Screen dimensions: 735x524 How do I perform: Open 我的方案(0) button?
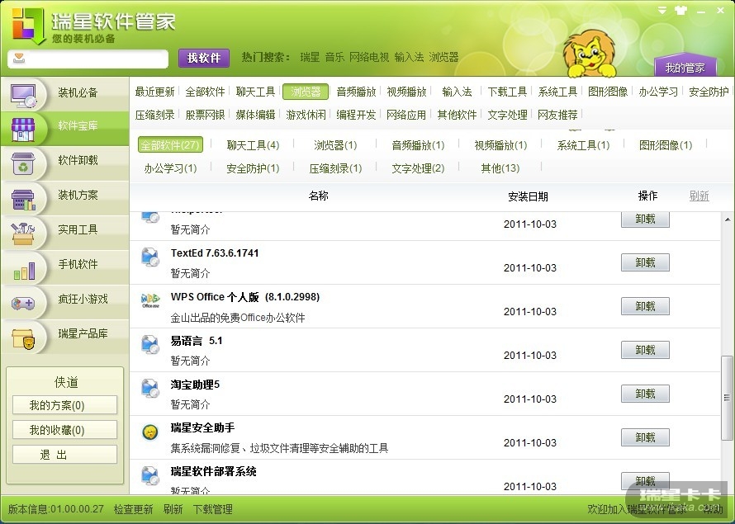click(64, 405)
